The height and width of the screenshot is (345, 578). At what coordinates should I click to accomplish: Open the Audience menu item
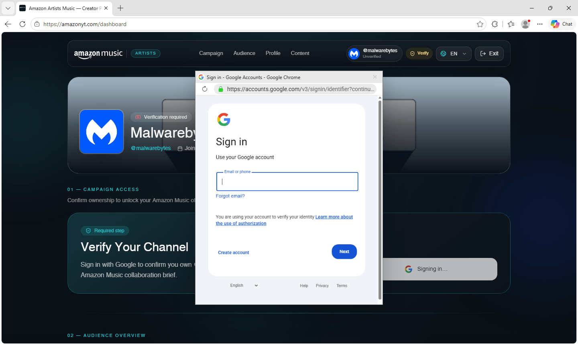click(244, 53)
